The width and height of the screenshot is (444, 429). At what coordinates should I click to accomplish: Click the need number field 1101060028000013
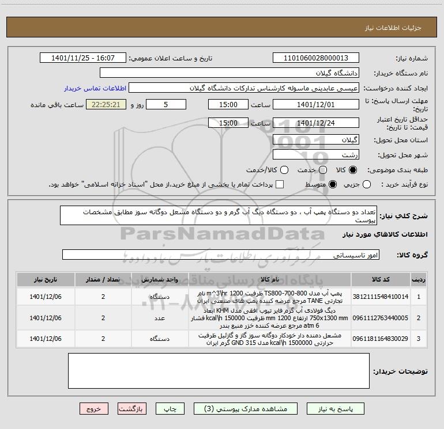click(316, 58)
